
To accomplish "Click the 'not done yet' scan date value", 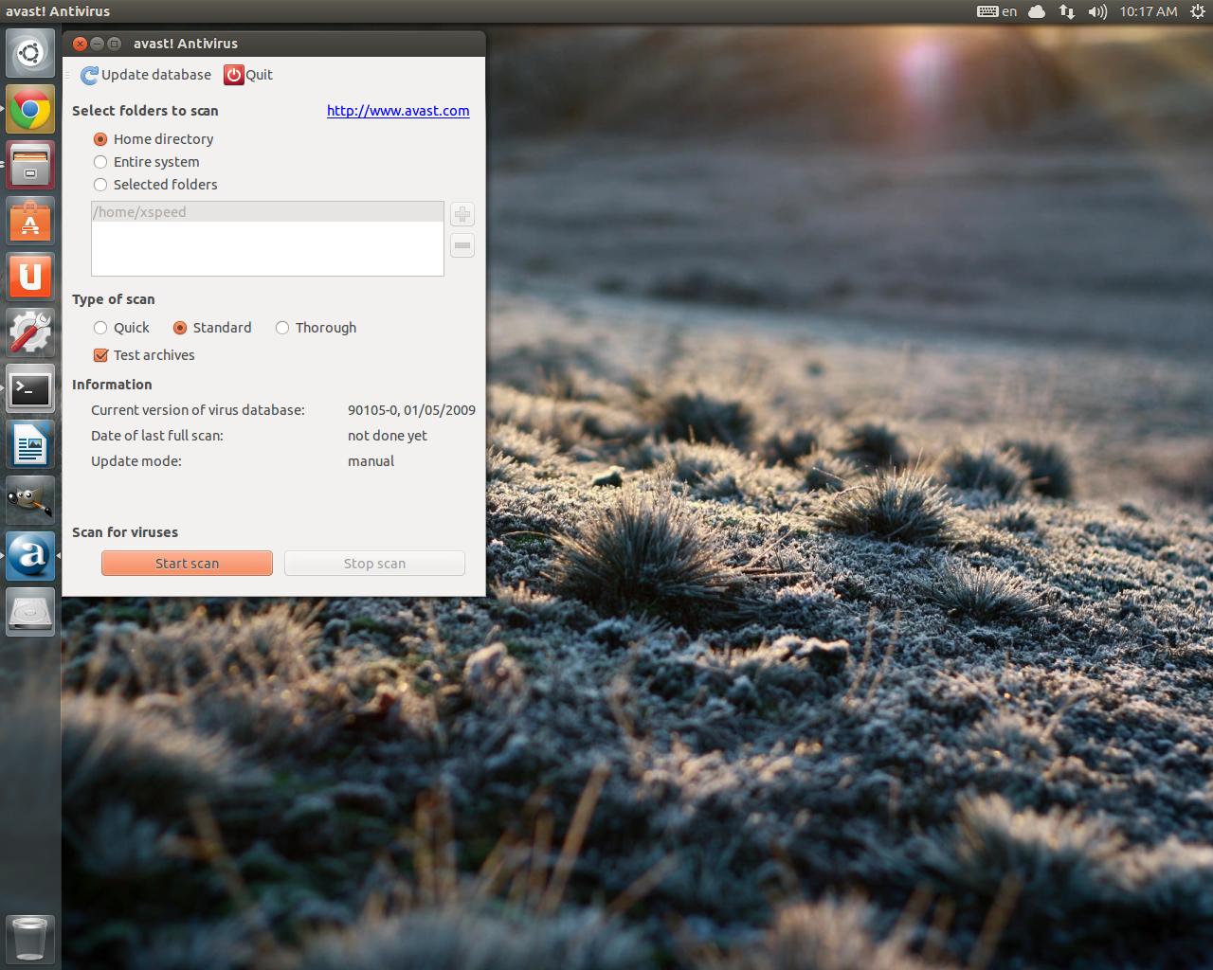I will [388, 436].
